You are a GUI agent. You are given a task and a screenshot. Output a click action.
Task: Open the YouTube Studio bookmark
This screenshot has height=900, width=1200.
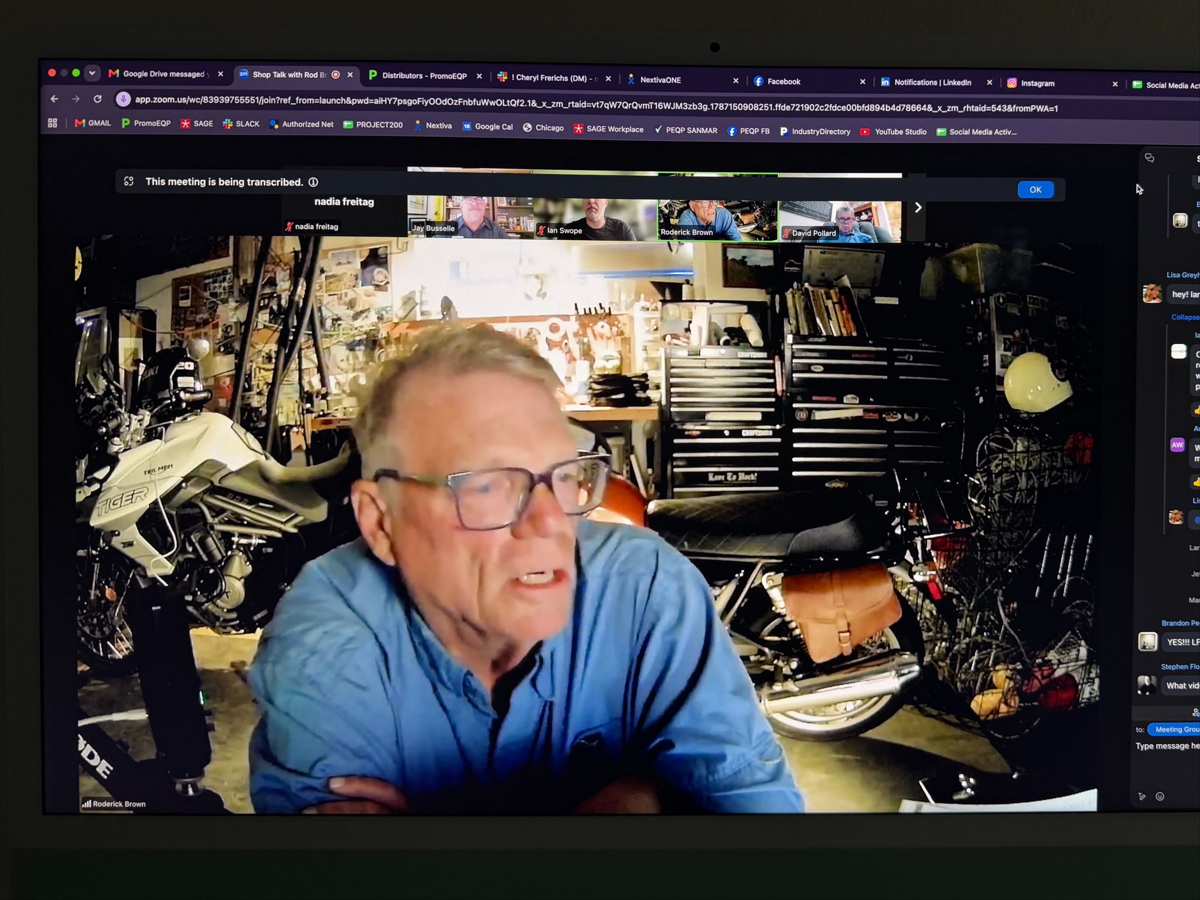893,132
